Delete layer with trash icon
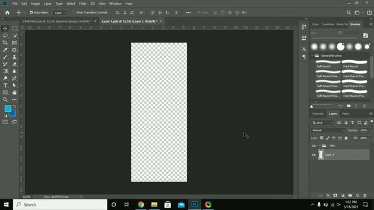 click(365, 195)
